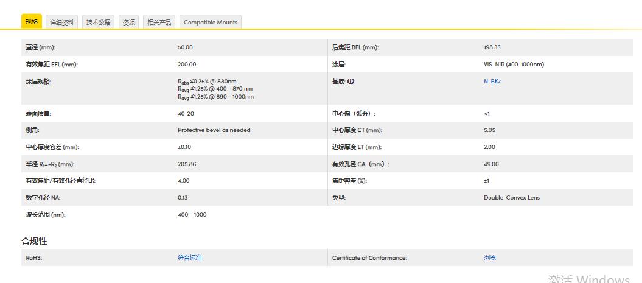Click the 合规性 section heading

(x=35, y=241)
